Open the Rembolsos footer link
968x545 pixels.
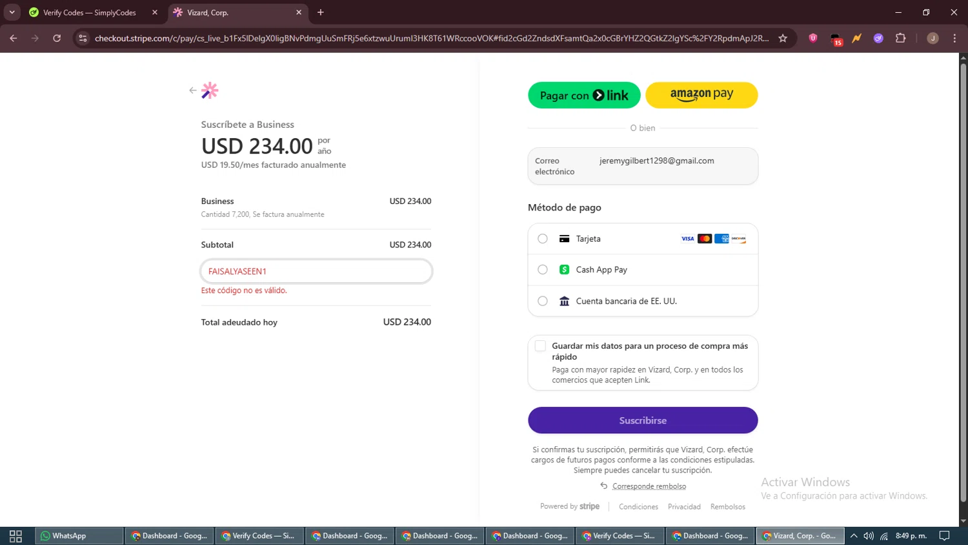[x=728, y=507]
